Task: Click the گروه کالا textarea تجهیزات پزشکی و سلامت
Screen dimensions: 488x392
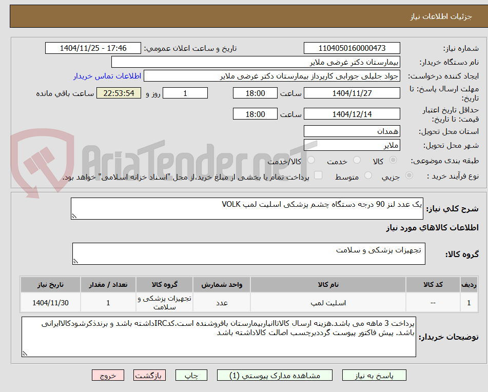Action: tap(249, 254)
